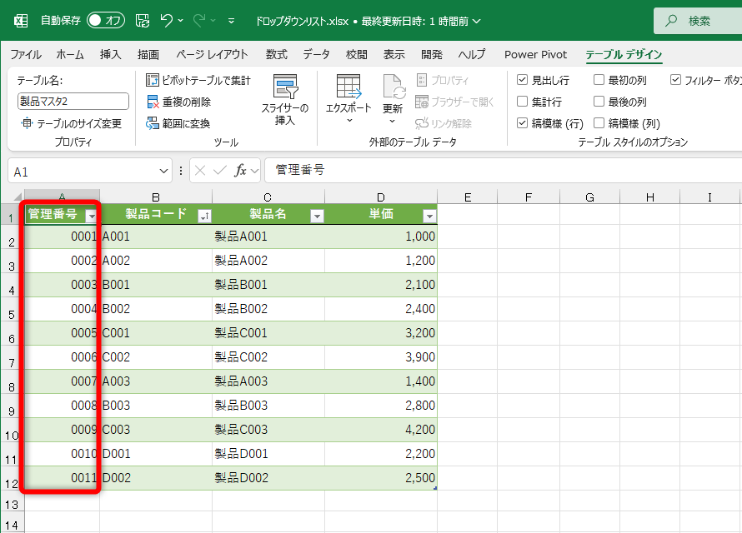Click the Enter checkmark in formula bar
The width and height of the screenshot is (742, 533).
(x=219, y=170)
